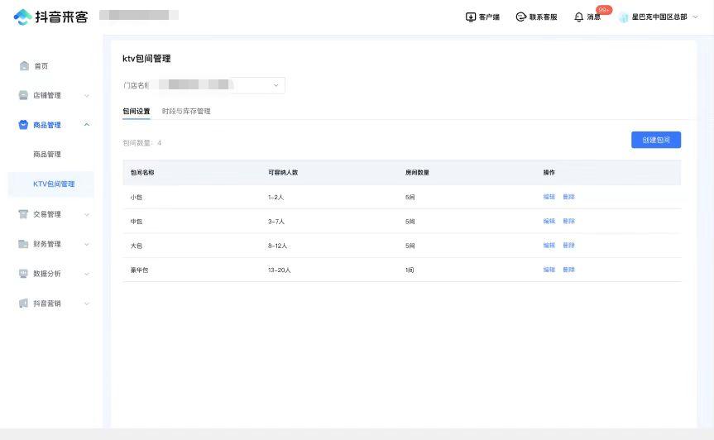Collapse the 商品管理 menu chevron
Image resolution: width=714 pixels, height=440 pixels.
tap(87, 125)
